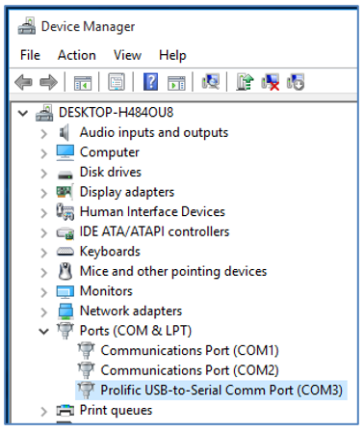Screen dimensions: 364x433
Task: Open the Action menu
Action: click(x=77, y=55)
